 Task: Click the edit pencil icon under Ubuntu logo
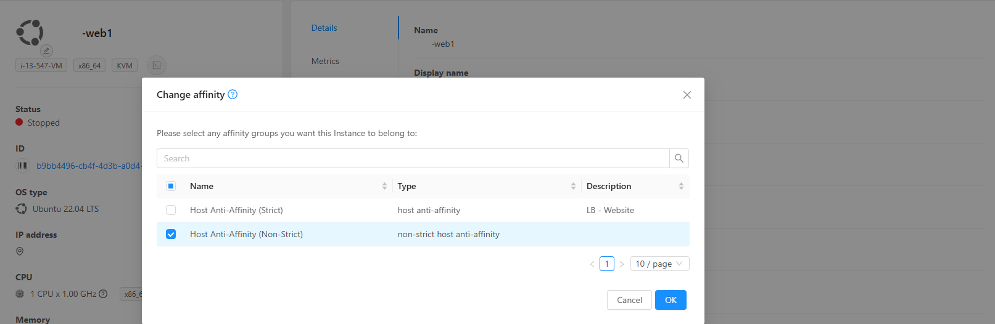tap(46, 51)
